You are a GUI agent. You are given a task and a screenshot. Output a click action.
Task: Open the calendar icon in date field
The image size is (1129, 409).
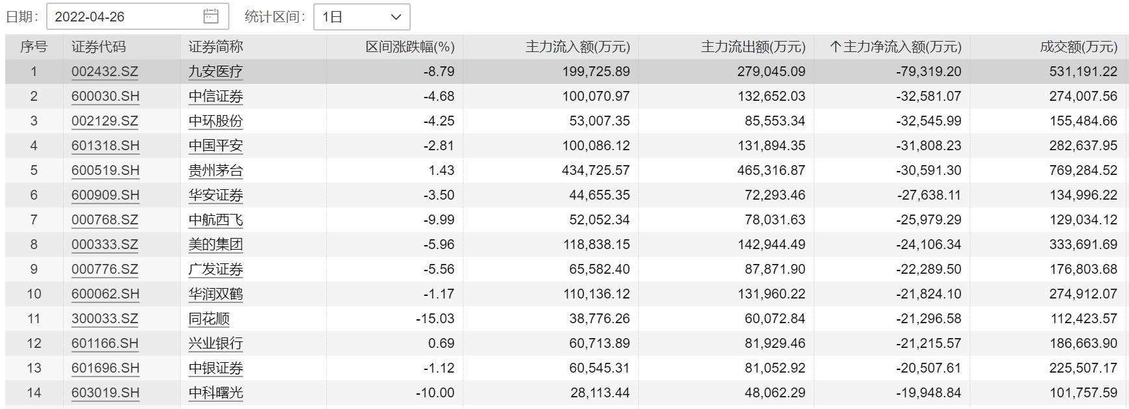[x=211, y=17]
